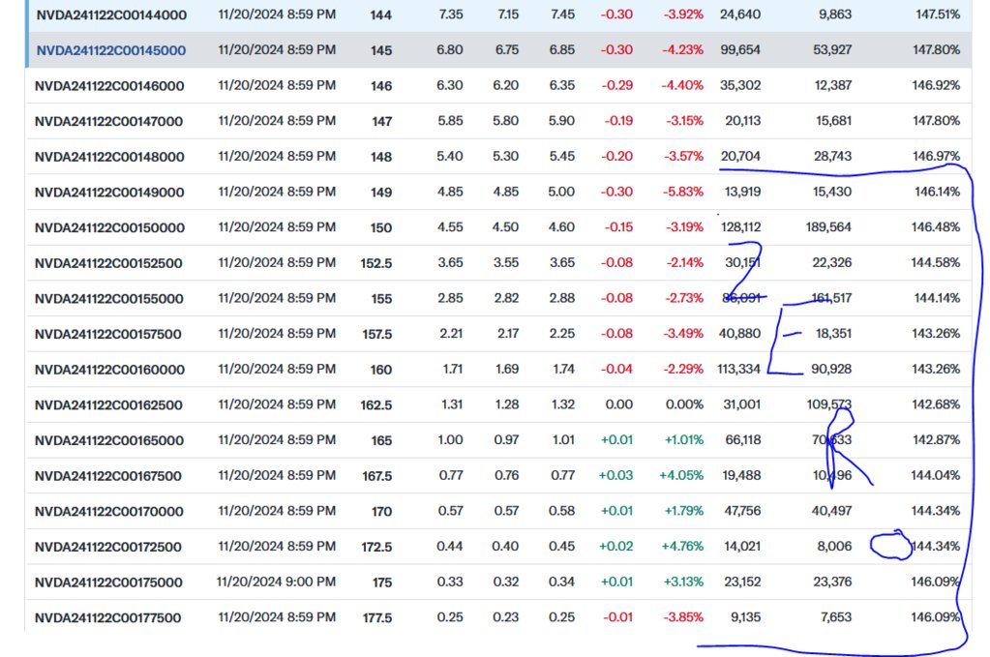Screen dimensions: 990x657
Task: Click the percent change -5.83%
Action: [683, 192]
